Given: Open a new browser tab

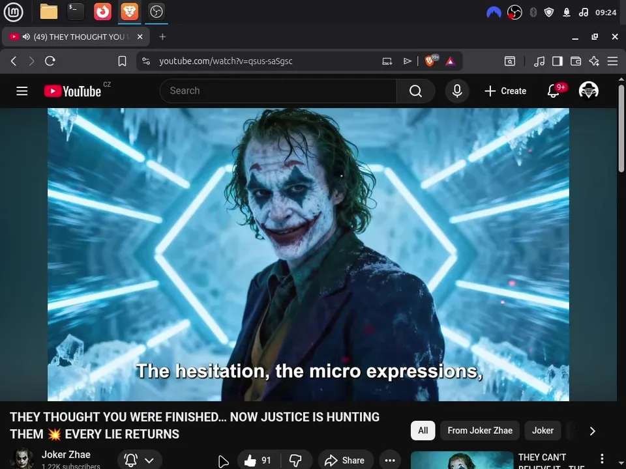Looking at the screenshot, I should (162, 36).
